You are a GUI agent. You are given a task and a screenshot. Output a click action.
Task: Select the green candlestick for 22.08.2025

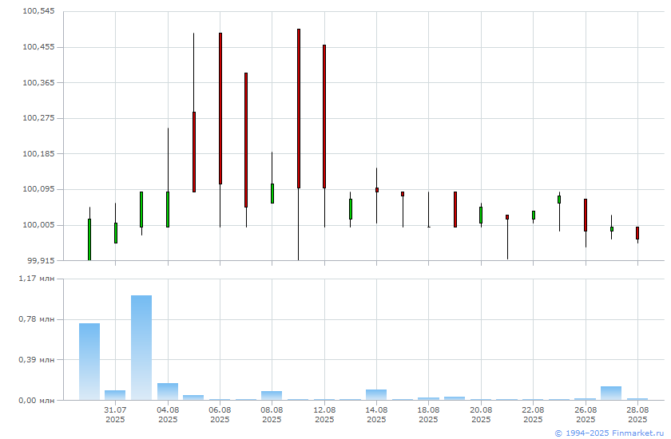[534, 215]
